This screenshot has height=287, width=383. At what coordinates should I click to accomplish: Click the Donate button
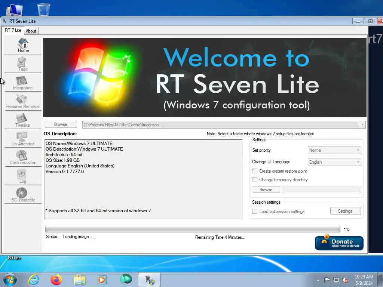click(339, 243)
